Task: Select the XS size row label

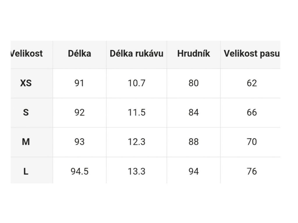Action: tap(26, 83)
